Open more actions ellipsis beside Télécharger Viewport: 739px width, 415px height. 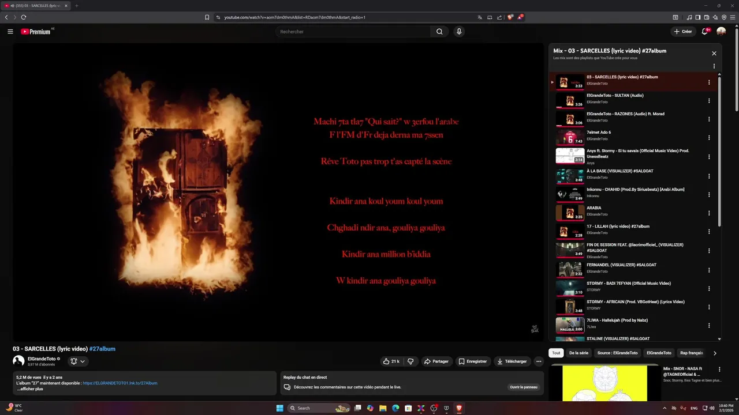tap(539, 361)
